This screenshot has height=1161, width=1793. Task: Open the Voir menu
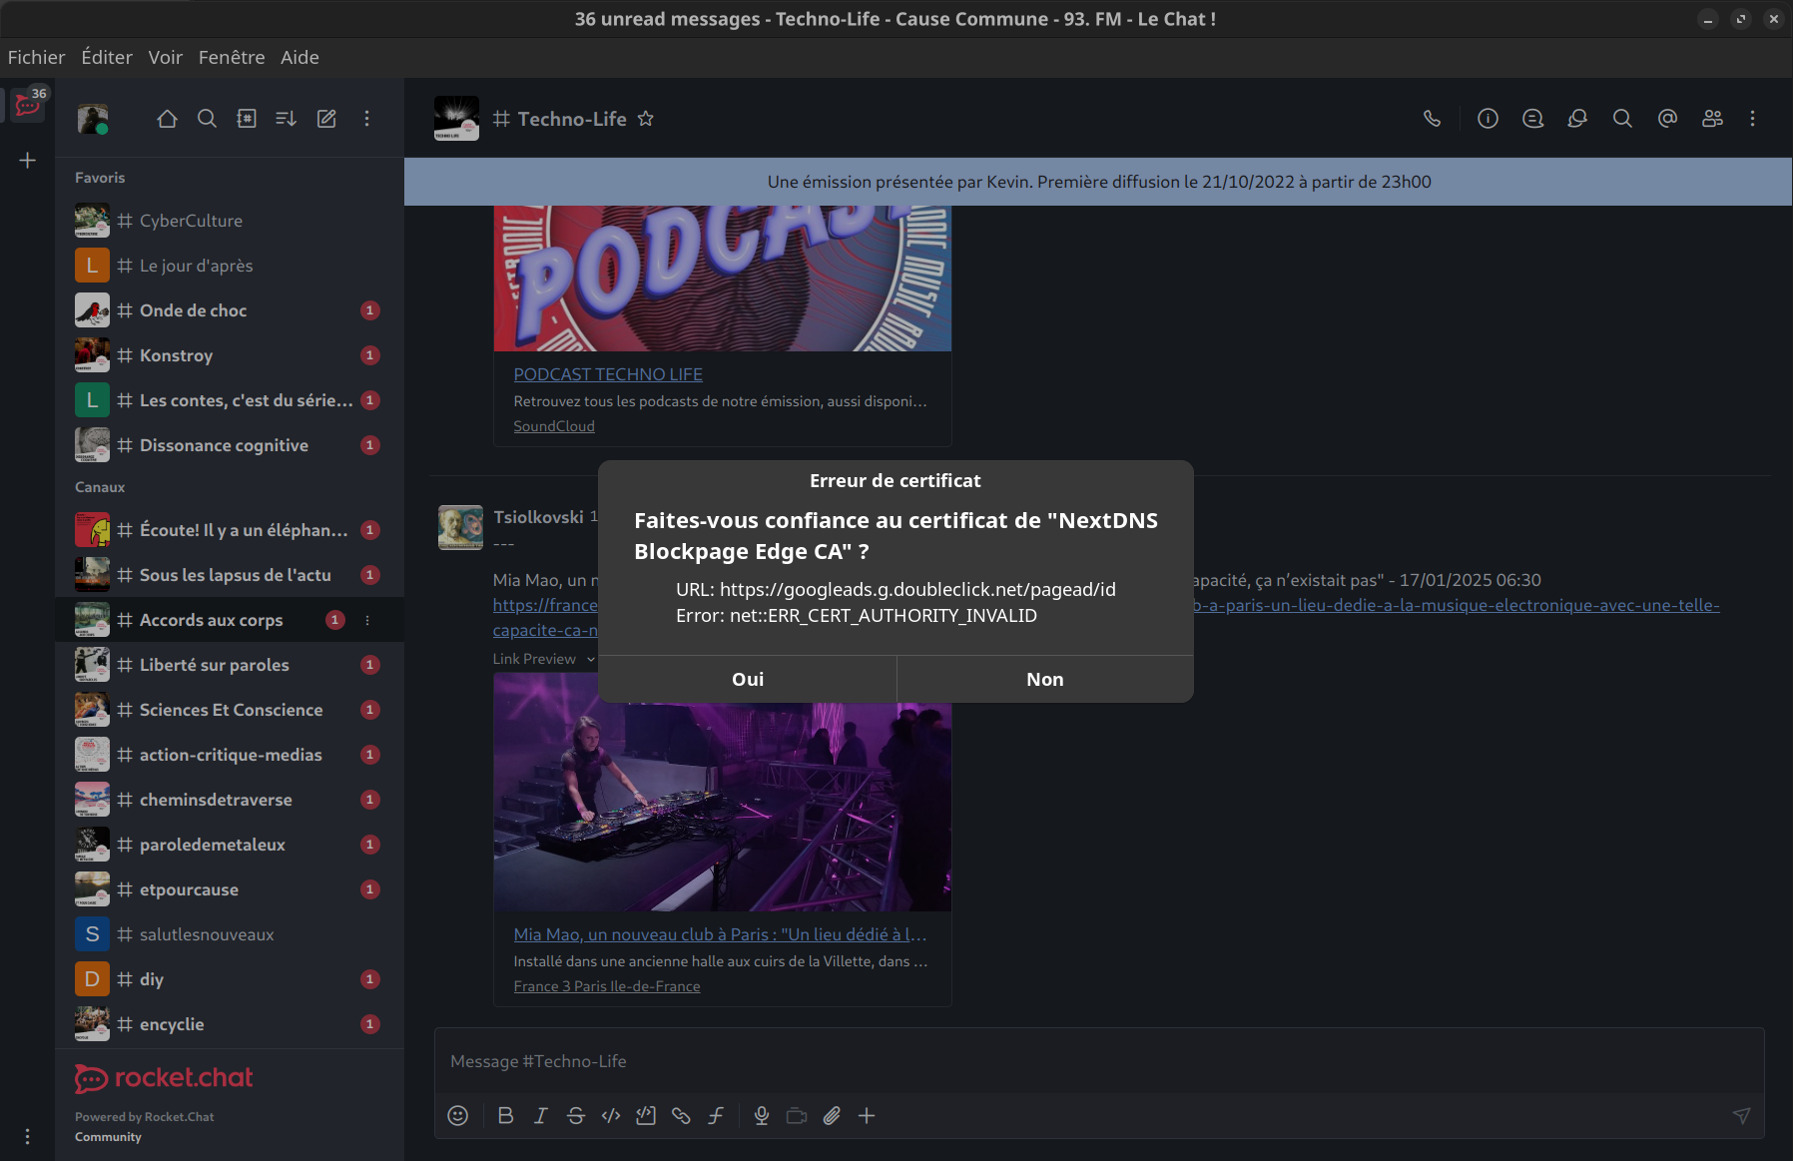click(166, 57)
